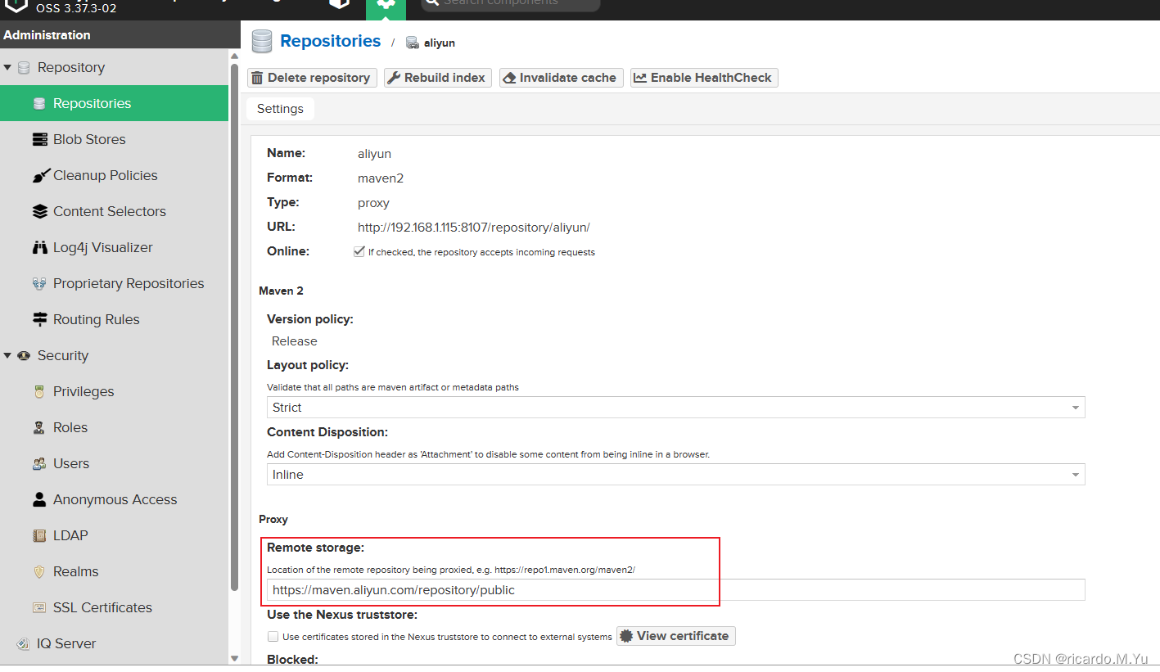Collapse the Repository sidebar section

pos(9,67)
